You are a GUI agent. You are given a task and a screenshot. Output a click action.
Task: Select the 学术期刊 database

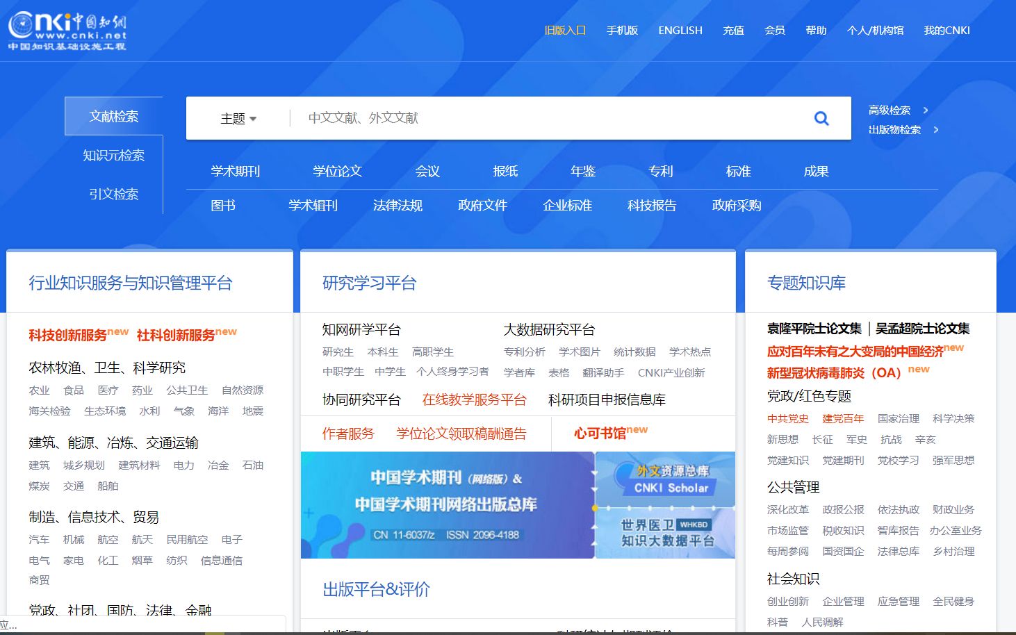236,171
